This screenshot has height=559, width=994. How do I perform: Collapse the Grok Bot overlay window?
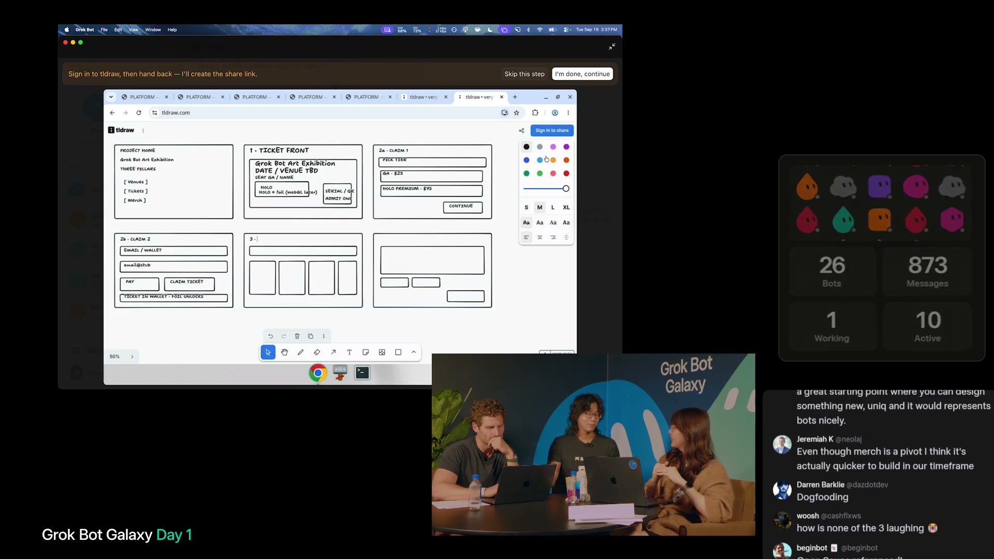[612, 47]
